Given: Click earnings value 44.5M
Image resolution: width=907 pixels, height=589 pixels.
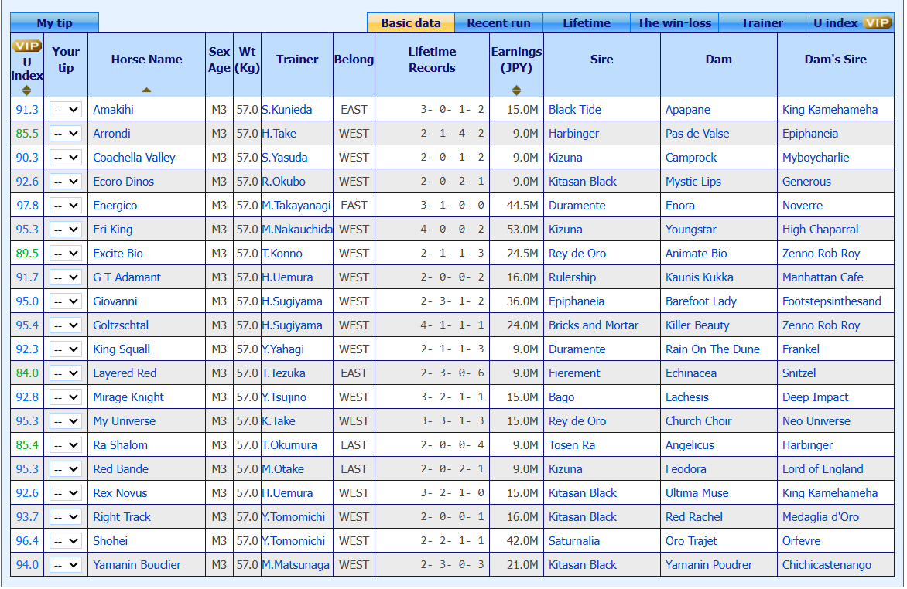Looking at the screenshot, I should [522, 206].
